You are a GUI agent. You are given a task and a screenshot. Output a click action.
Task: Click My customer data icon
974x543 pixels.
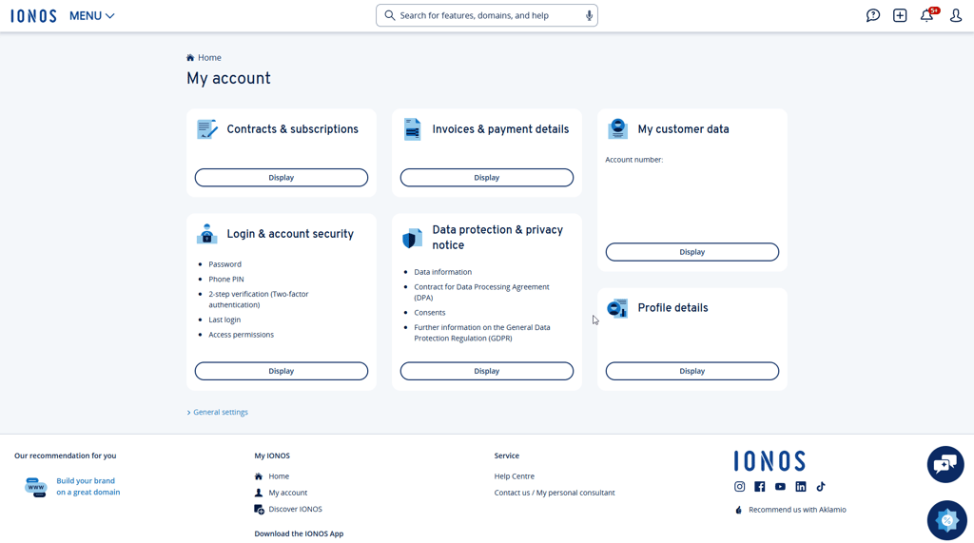[617, 129]
